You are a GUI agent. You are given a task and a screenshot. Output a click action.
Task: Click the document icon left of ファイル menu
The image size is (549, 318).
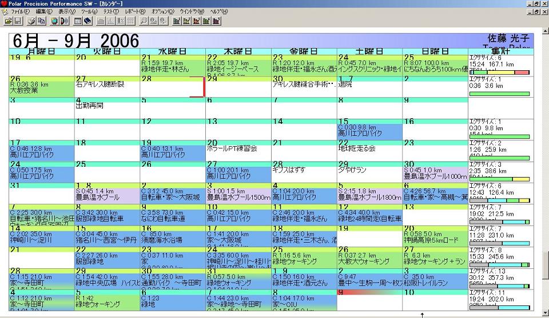[x=5, y=11]
